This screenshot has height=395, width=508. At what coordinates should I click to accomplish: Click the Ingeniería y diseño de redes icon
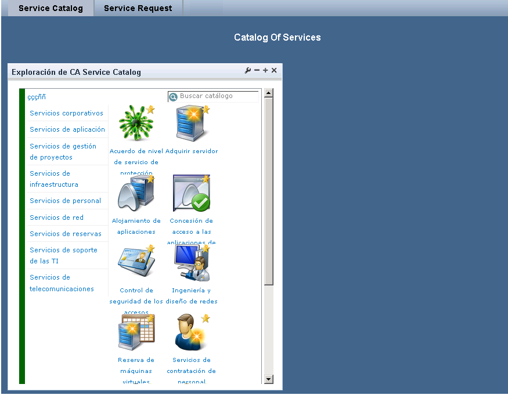coord(192,263)
